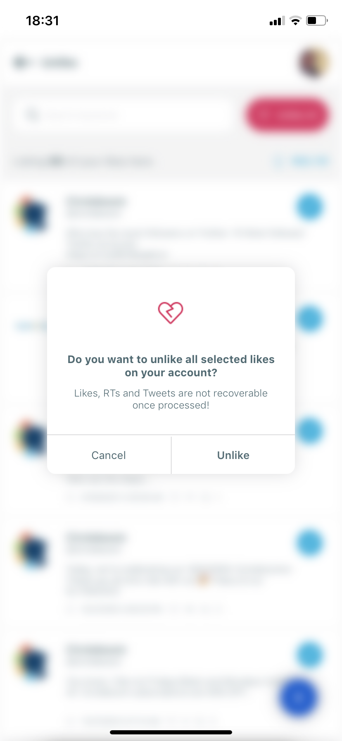The image size is (342, 741).
Task: Tap the blue link above the tweet list
Action: point(302,161)
